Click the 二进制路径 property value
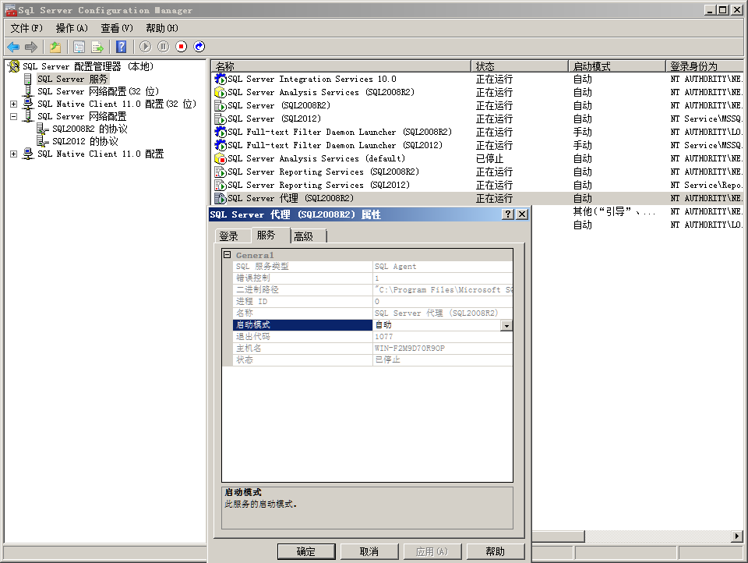The height and width of the screenshot is (563, 748). [x=443, y=289]
